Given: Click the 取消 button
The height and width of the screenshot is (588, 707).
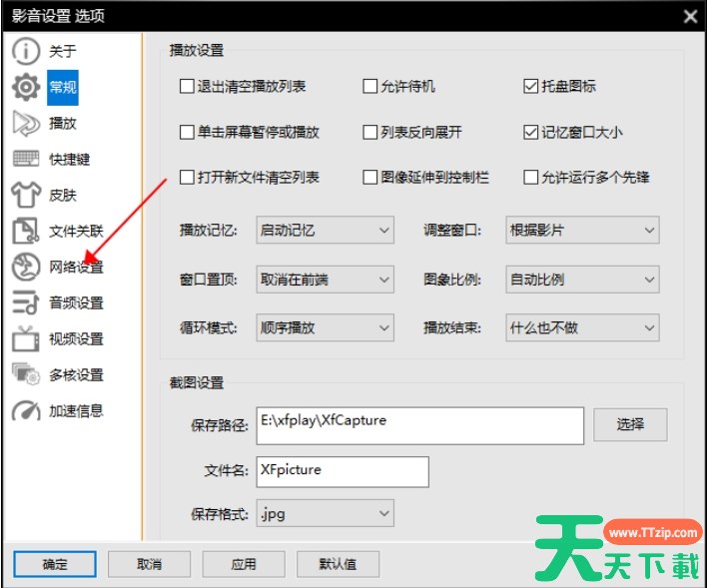Looking at the screenshot, I should 149,564.
